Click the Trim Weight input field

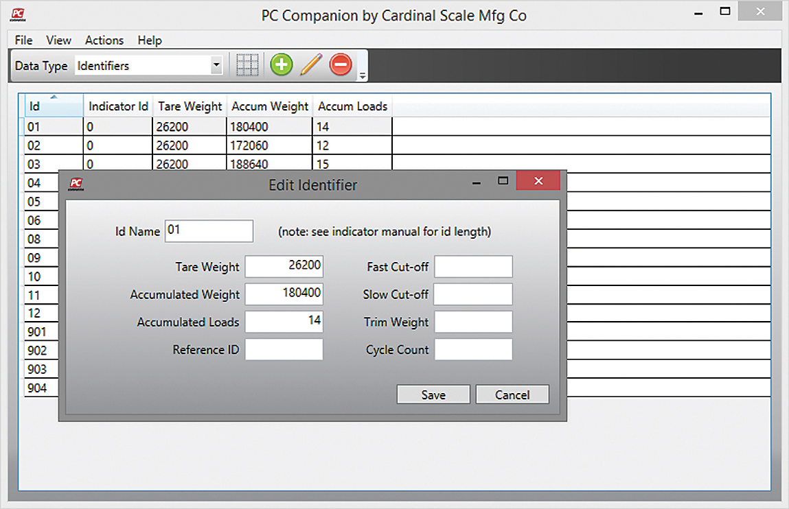tap(474, 322)
